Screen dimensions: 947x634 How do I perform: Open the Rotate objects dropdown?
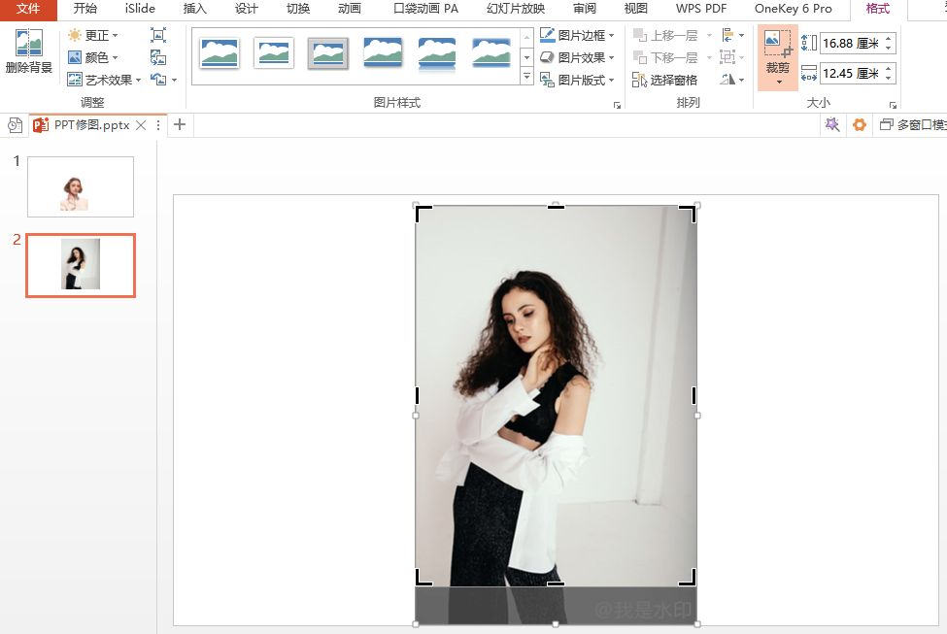point(732,80)
